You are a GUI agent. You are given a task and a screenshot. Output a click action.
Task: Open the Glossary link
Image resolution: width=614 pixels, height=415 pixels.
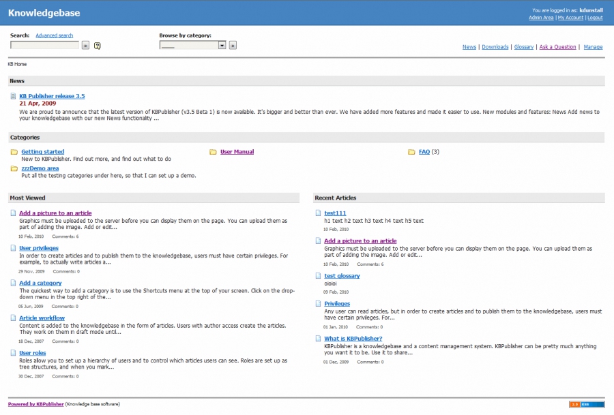[524, 47]
